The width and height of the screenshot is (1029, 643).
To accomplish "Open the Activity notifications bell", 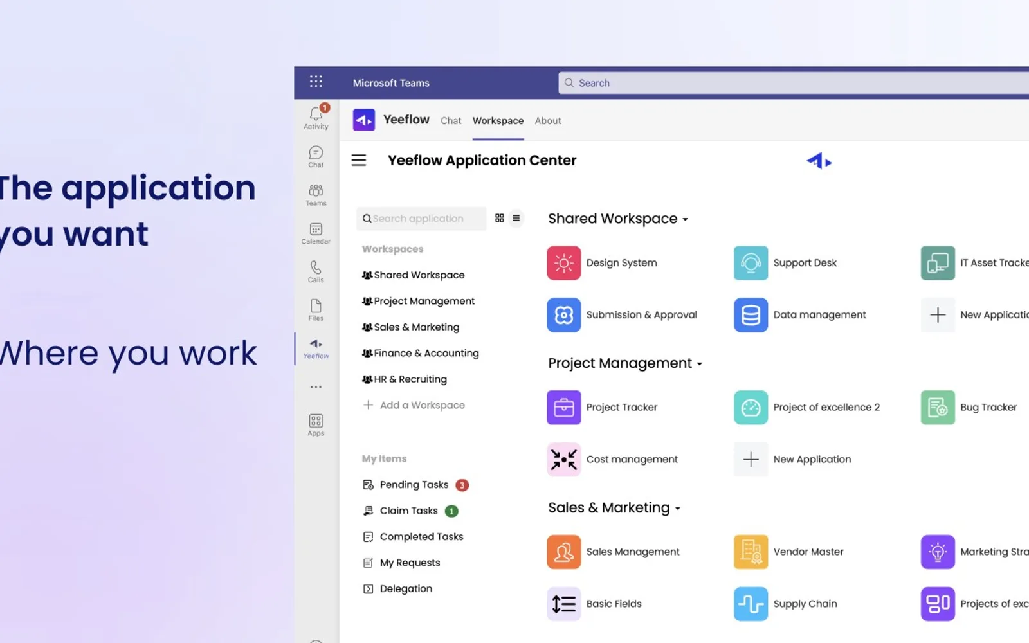I will pyautogui.click(x=316, y=117).
